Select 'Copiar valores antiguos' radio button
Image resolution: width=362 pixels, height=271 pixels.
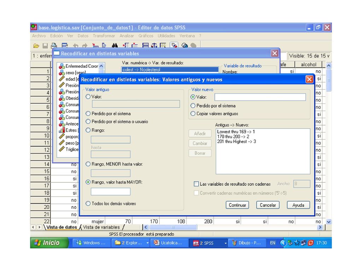[193, 114]
